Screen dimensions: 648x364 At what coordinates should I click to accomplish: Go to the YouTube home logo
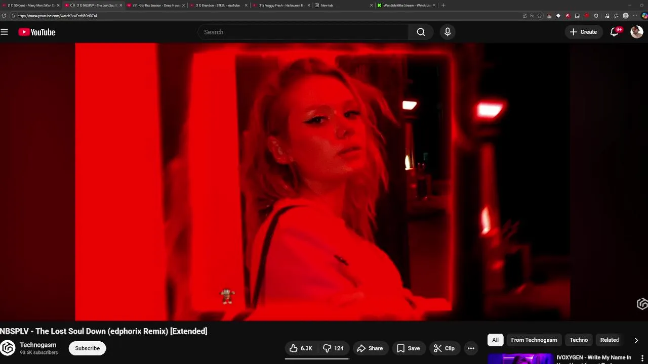(36, 32)
